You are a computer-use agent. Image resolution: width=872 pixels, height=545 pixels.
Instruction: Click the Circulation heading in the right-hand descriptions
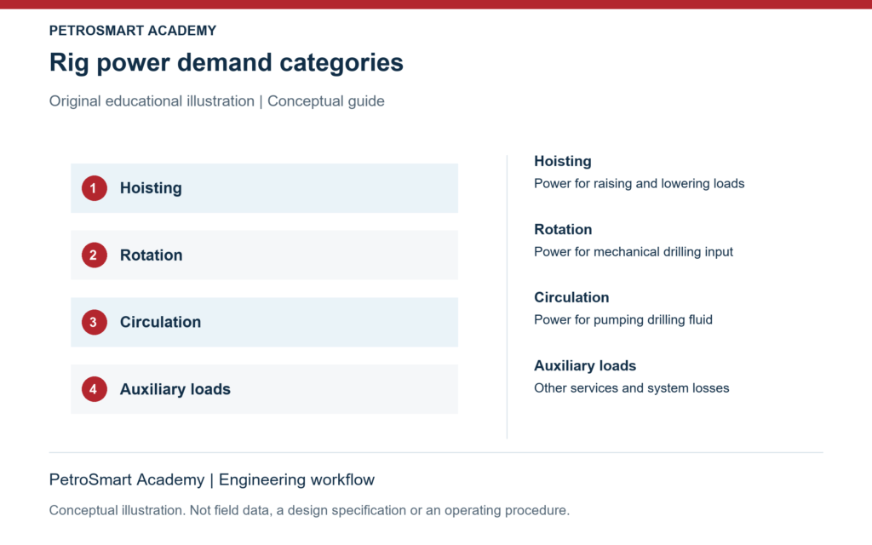571,297
